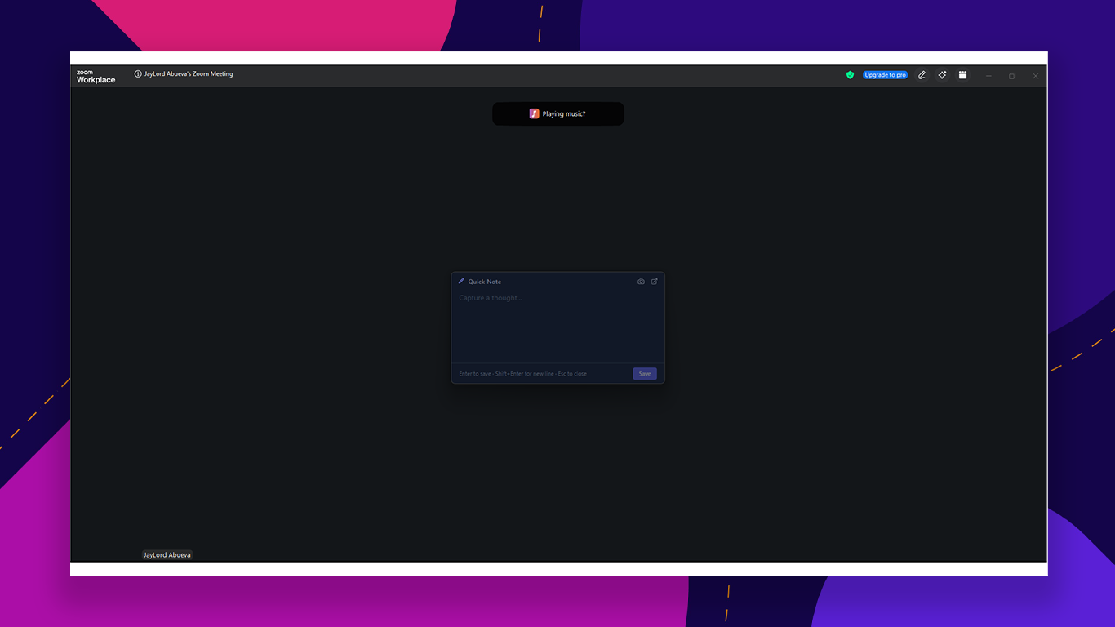Viewport: 1115px width, 627px height.
Task: Restore down the Zoom meeting window
Action: pyautogui.click(x=1012, y=76)
